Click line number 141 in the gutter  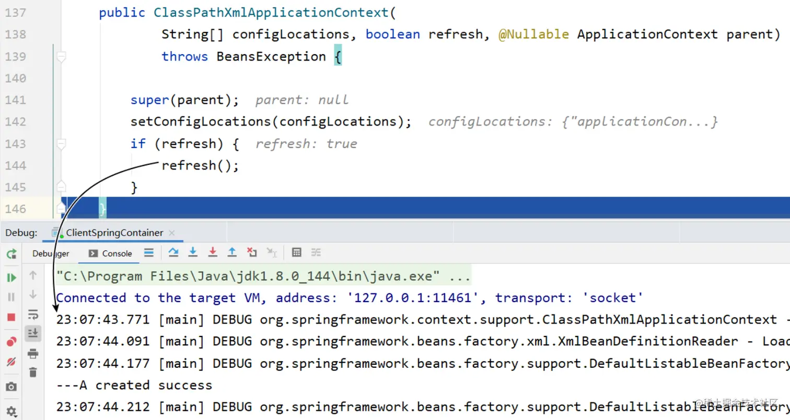16,100
